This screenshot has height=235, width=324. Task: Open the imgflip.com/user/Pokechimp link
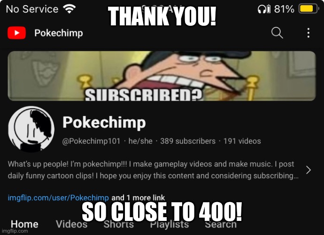pyautogui.click(x=58, y=198)
